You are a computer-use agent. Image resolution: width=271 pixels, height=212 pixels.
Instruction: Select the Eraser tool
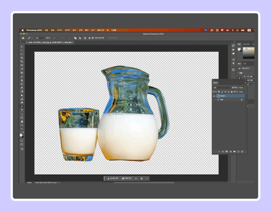click(x=22, y=88)
